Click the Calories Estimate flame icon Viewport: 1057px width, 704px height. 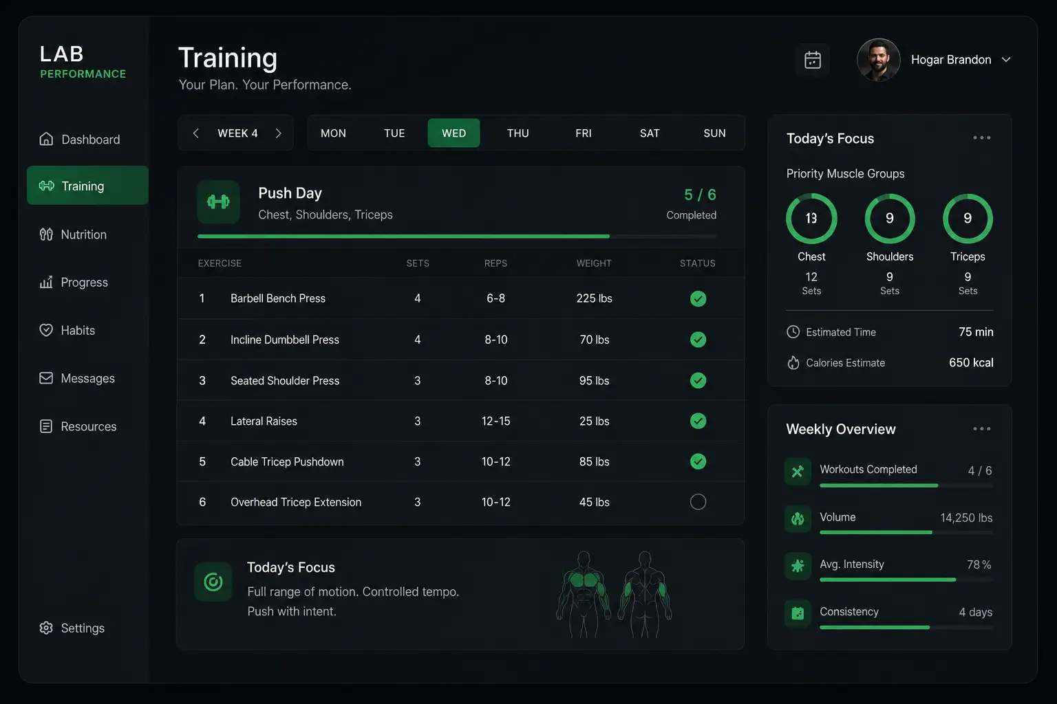tap(793, 362)
